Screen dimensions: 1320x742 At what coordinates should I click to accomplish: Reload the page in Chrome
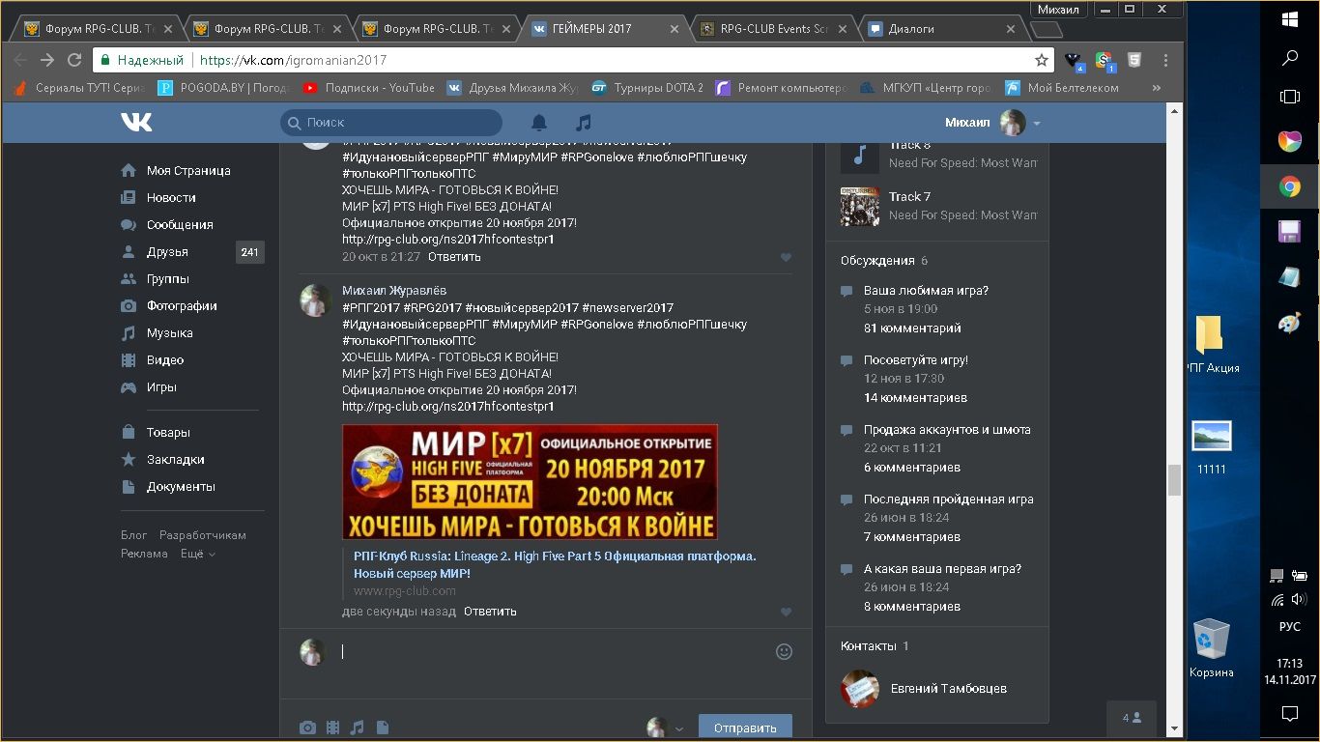(x=74, y=60)
